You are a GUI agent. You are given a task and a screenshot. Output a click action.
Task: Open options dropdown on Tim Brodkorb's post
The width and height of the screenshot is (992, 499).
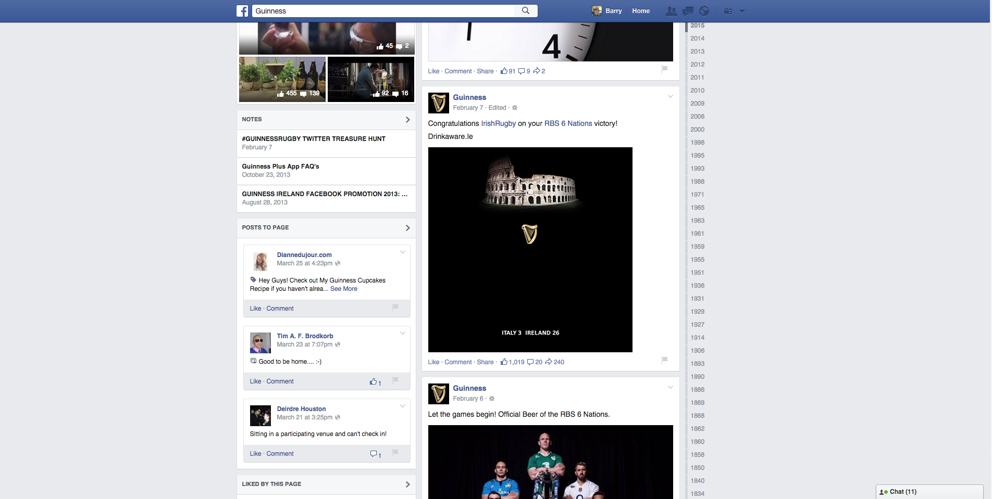tap(403, 333)
